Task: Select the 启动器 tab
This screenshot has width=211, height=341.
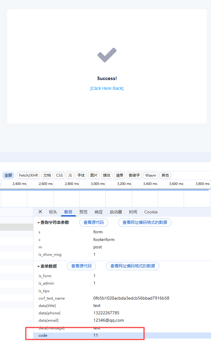Action: click(x=116, y=212)
